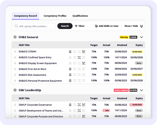Expand the Show / Hide menu

pos(134,26)
